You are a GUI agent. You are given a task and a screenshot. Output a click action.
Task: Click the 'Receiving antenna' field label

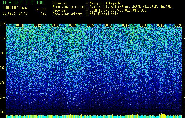[68, 14]
